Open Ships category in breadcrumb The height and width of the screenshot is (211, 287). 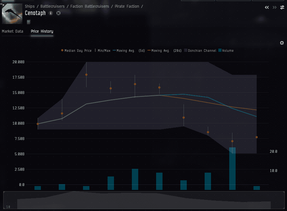[30, 6]
